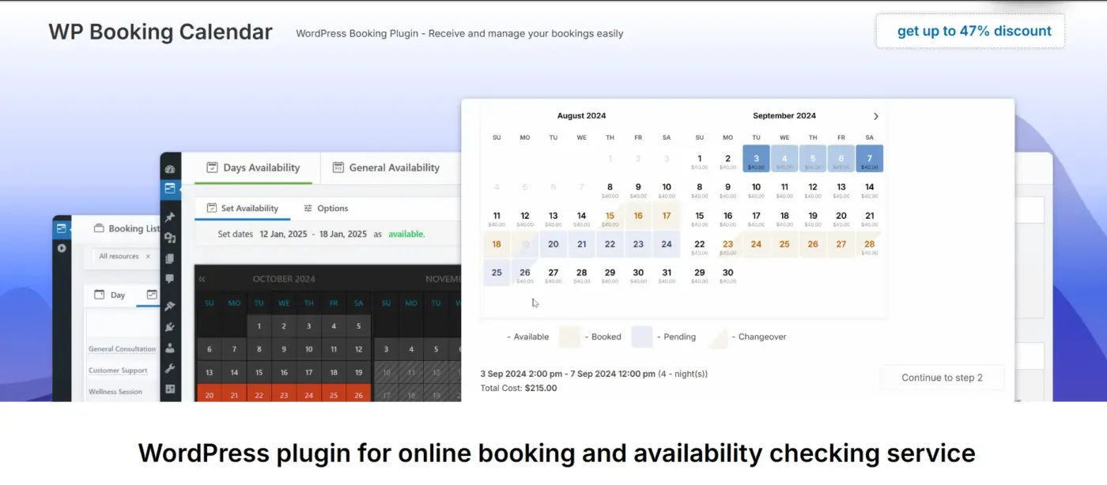Click booking icon in Booking List window sidebar
1107x485 pixels.
pos(62,228)
